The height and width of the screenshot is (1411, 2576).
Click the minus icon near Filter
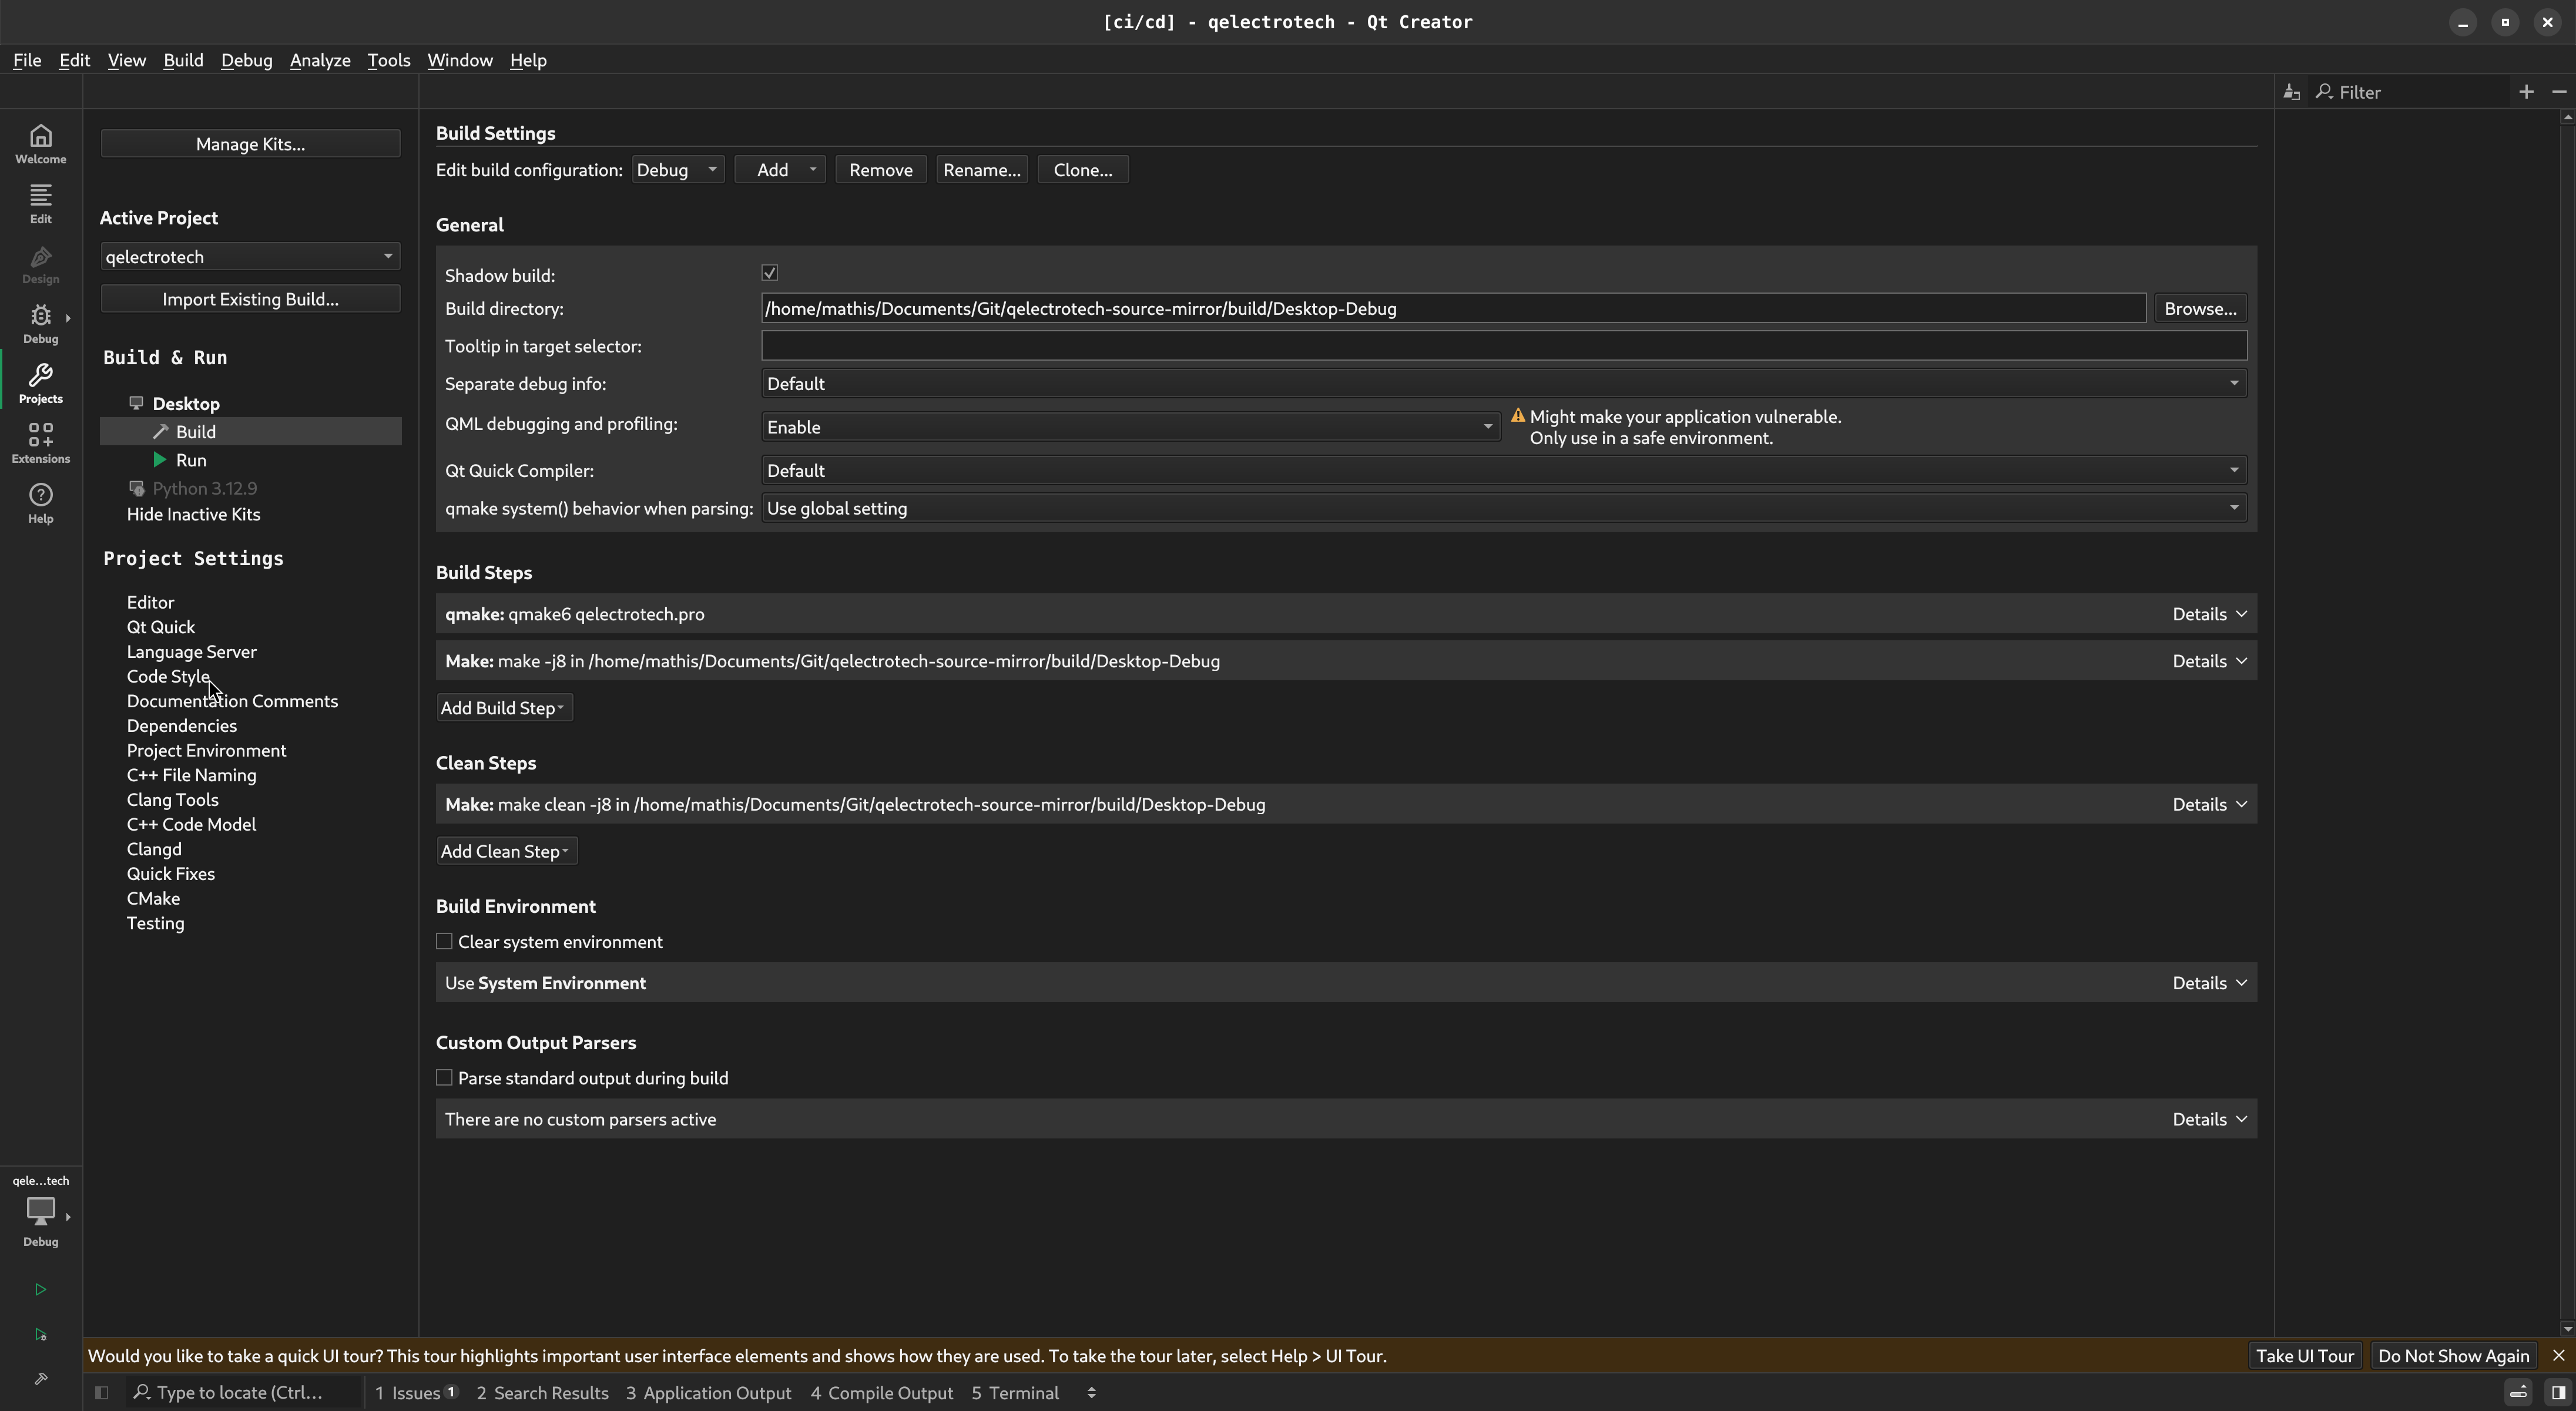[2559, 92]
